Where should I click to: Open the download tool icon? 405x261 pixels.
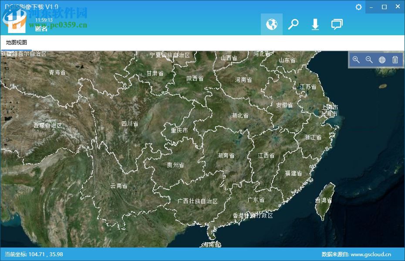pos(315,24)
